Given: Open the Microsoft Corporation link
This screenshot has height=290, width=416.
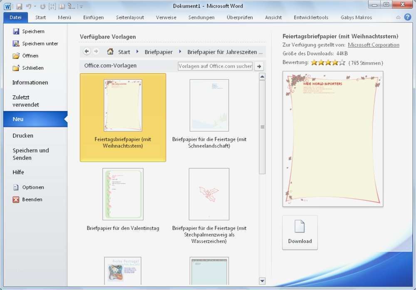Looking at the screenshot, I should [x=373, y=45].
